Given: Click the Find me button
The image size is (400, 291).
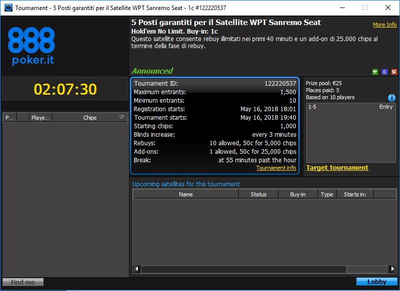Looking at the screenshot, I should pos(23,282).
